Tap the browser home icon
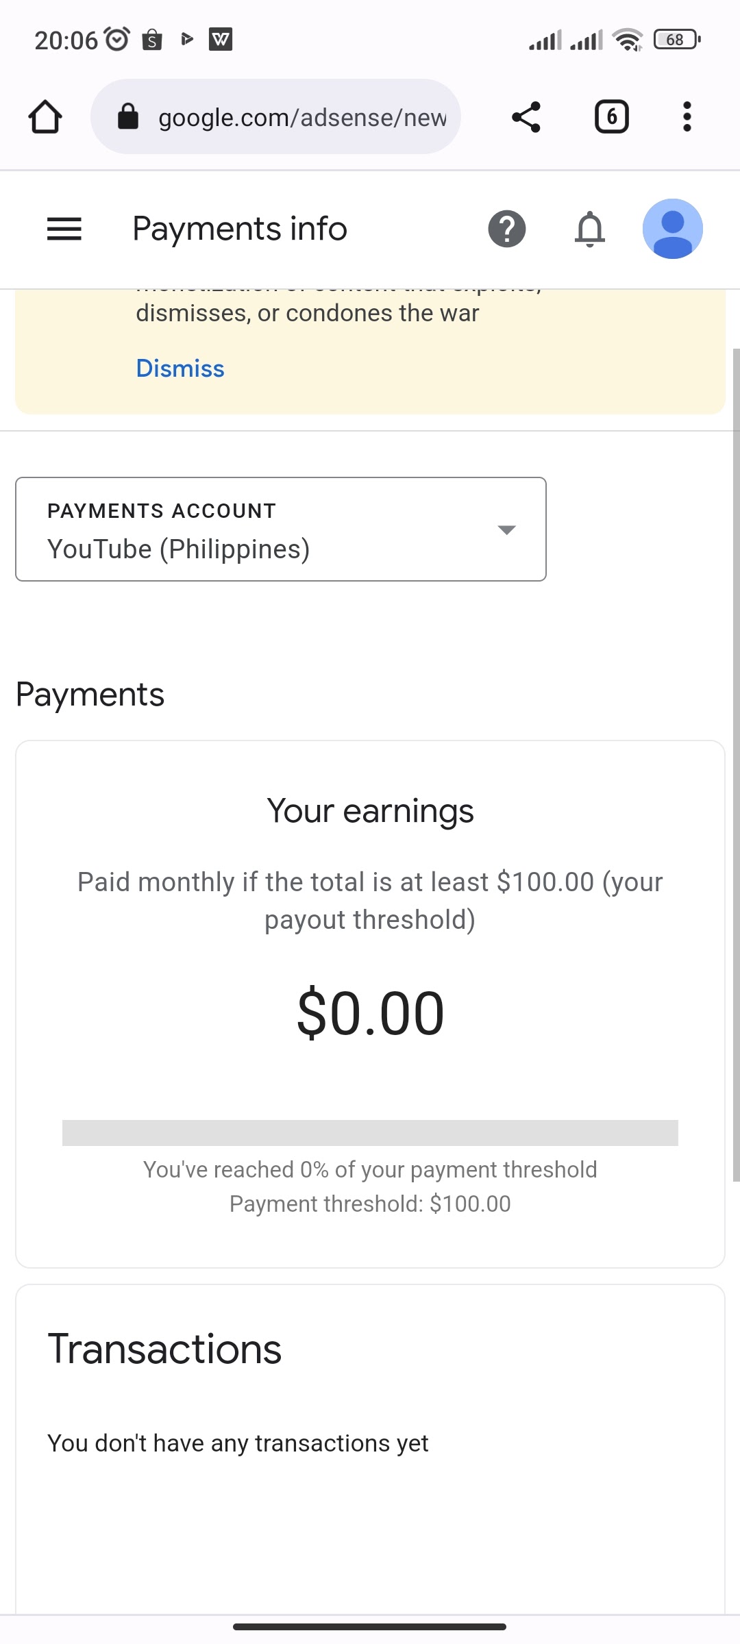This screenshot has width=740, height=1644. pos(45,116)
